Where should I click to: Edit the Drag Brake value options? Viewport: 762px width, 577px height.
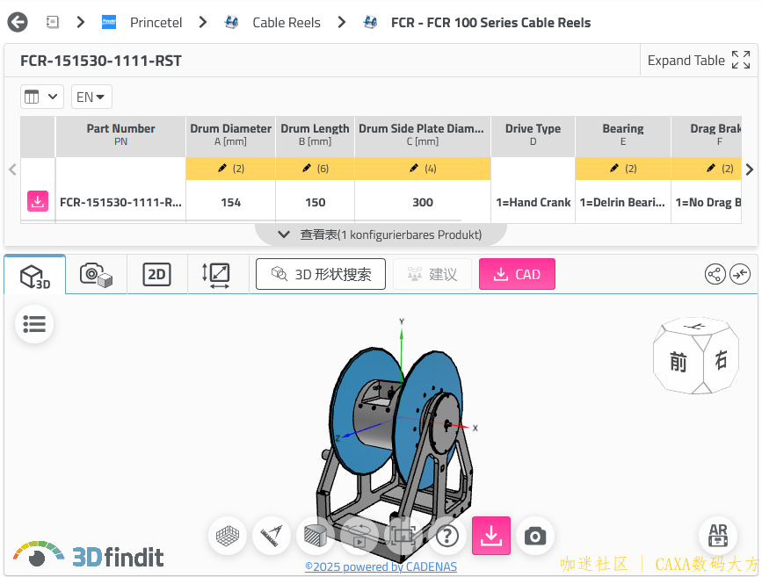pos(706,169)
